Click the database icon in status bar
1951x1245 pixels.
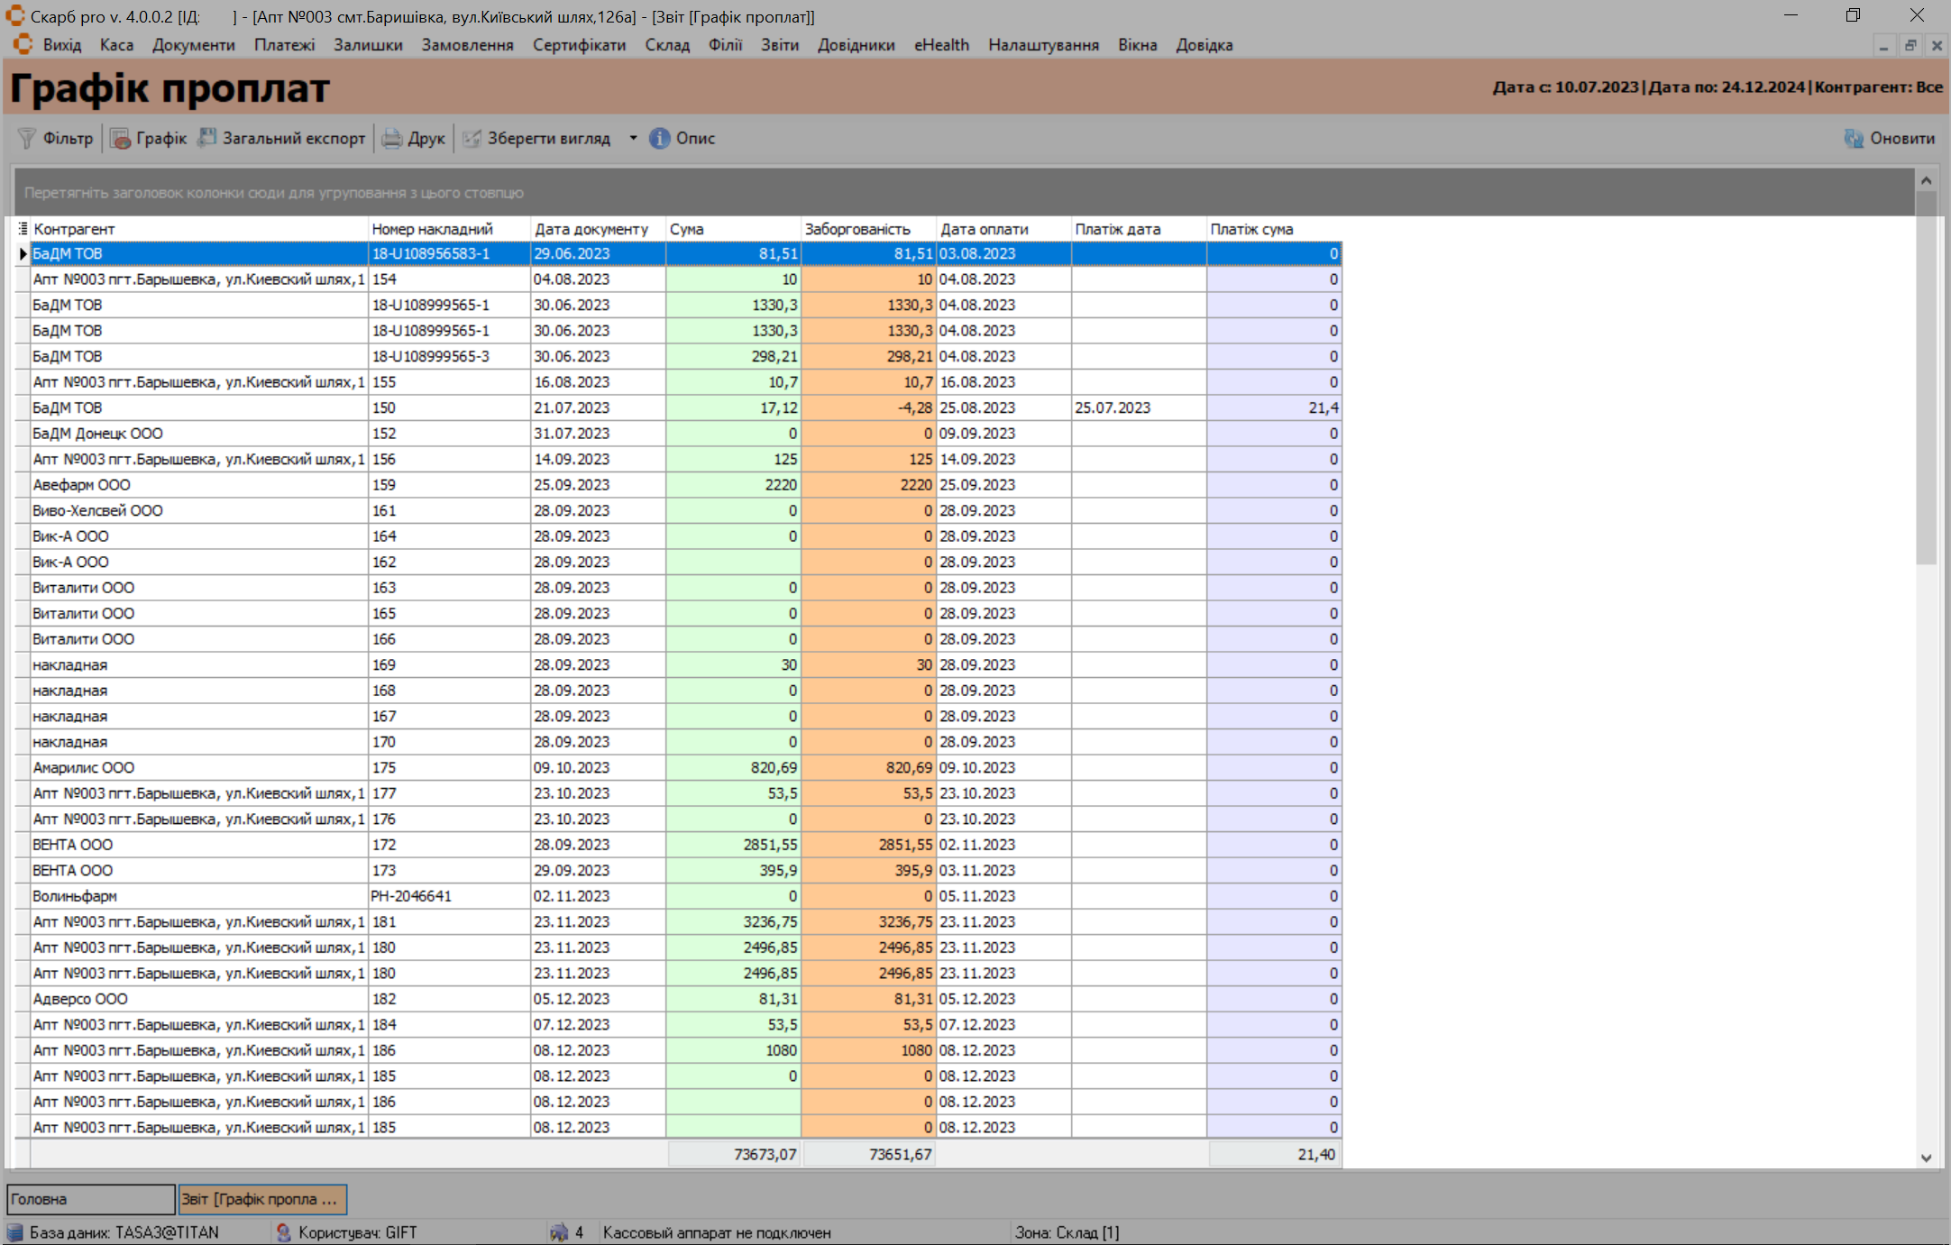point(15,1232)
